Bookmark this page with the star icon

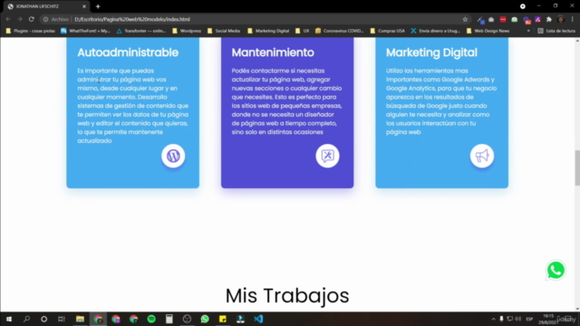point(465,19)
